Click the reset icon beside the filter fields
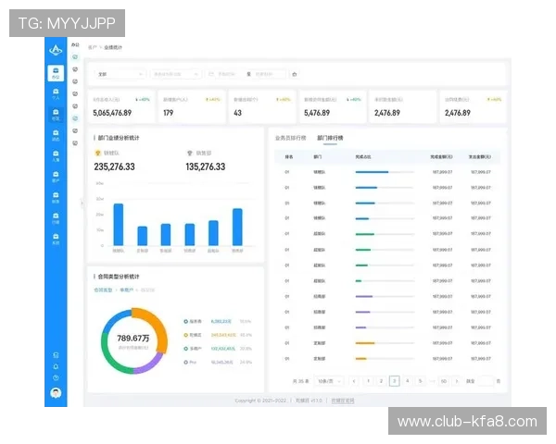 click(295, 73)
